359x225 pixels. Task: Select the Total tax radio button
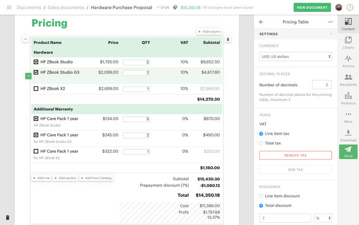(261, 143)
